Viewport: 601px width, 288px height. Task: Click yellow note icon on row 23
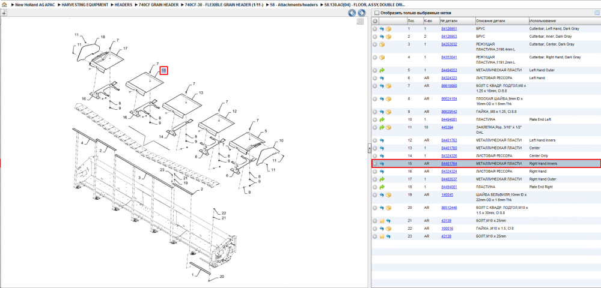pyautogui.click(x=382, y=236)
